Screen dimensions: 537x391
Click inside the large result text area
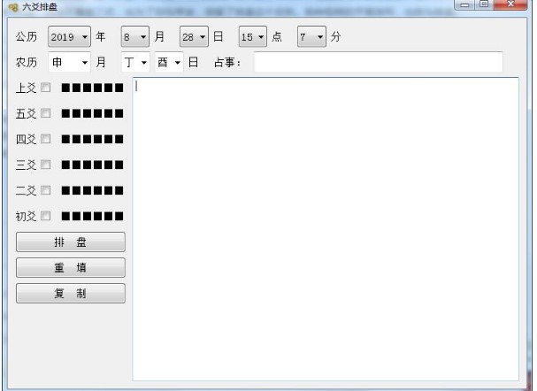326,229
